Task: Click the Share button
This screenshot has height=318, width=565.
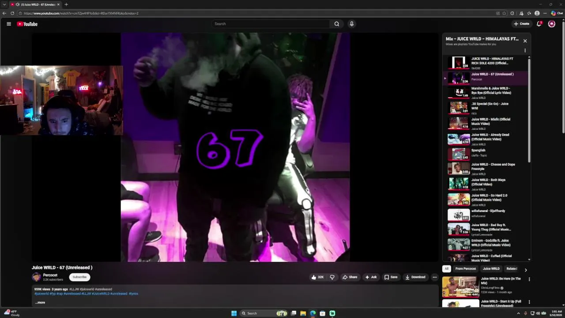Action: tap(350, 277)
